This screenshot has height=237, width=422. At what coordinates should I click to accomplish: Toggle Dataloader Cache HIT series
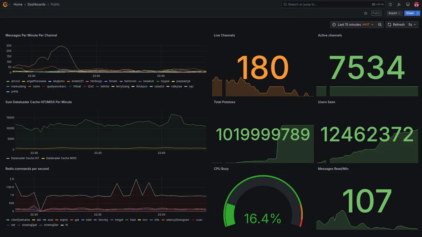tap(25, 158)
